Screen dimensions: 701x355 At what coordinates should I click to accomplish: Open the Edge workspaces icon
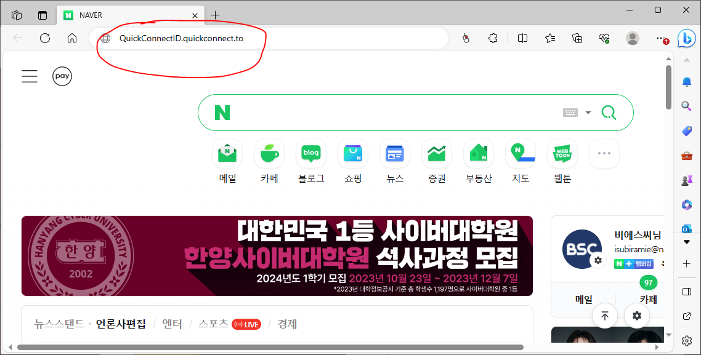(x=17, y=15)
